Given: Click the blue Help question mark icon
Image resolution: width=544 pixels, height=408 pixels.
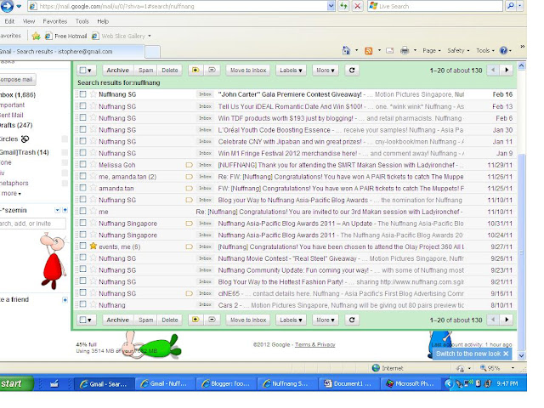Looking at the screenshot, I should (503, 51).
